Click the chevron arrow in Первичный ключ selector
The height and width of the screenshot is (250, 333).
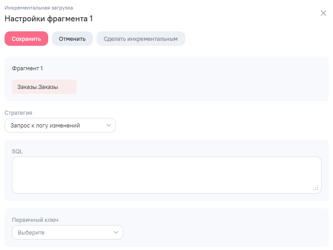(x=116, y=233)
